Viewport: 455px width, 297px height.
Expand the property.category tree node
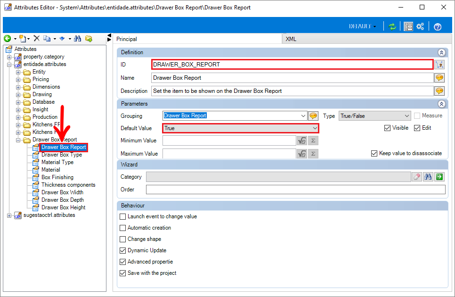point(9,57)
